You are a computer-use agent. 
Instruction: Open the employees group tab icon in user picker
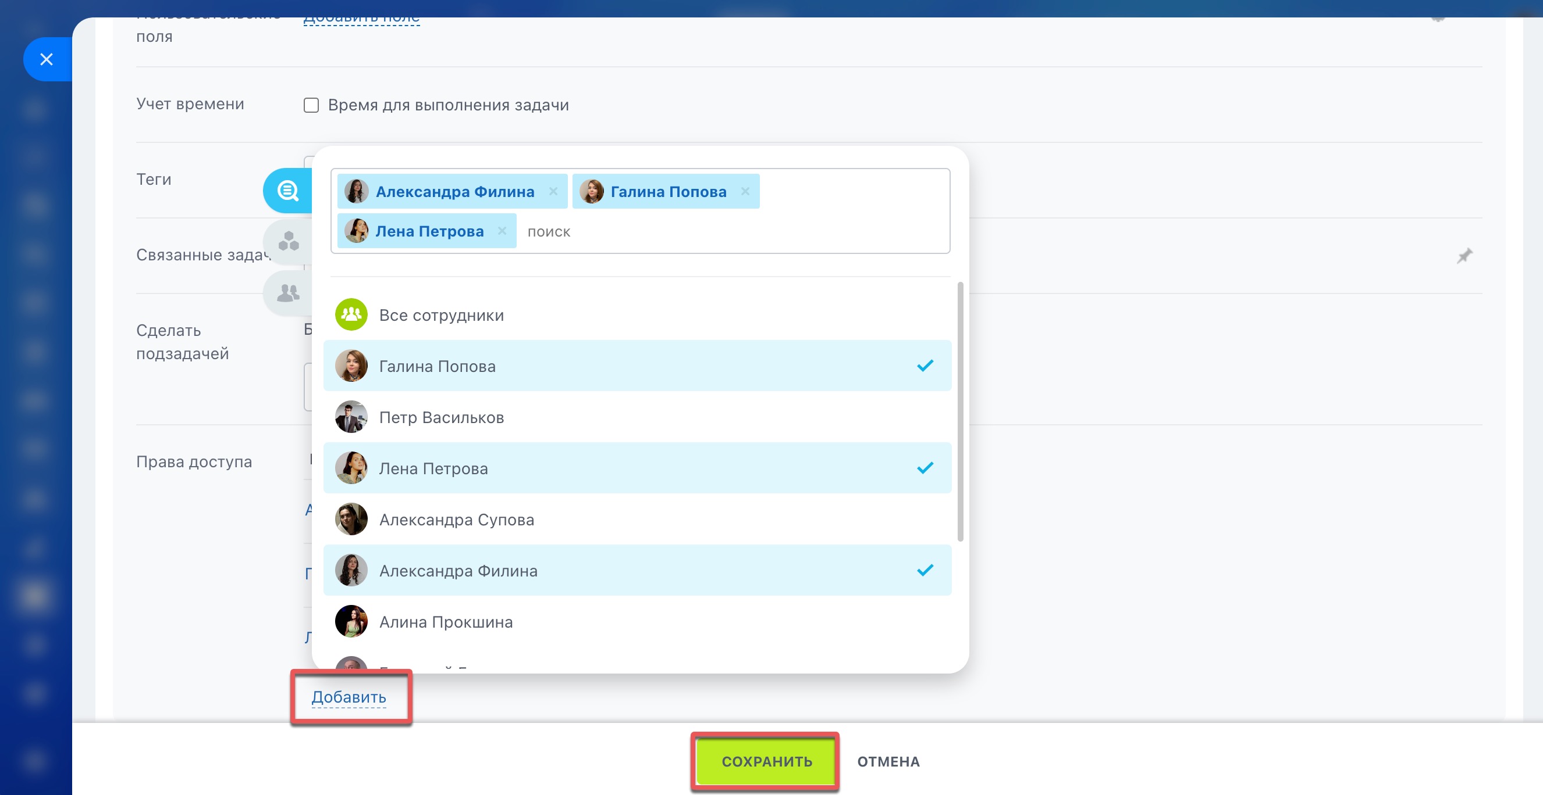coord(288,292)
